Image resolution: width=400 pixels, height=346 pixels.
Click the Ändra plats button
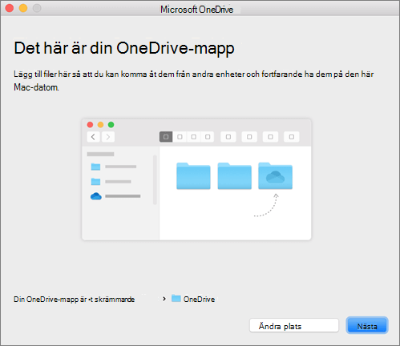[294, 325]
